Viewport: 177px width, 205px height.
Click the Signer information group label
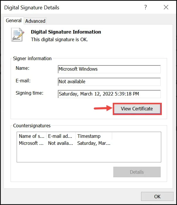click(32, 58)
